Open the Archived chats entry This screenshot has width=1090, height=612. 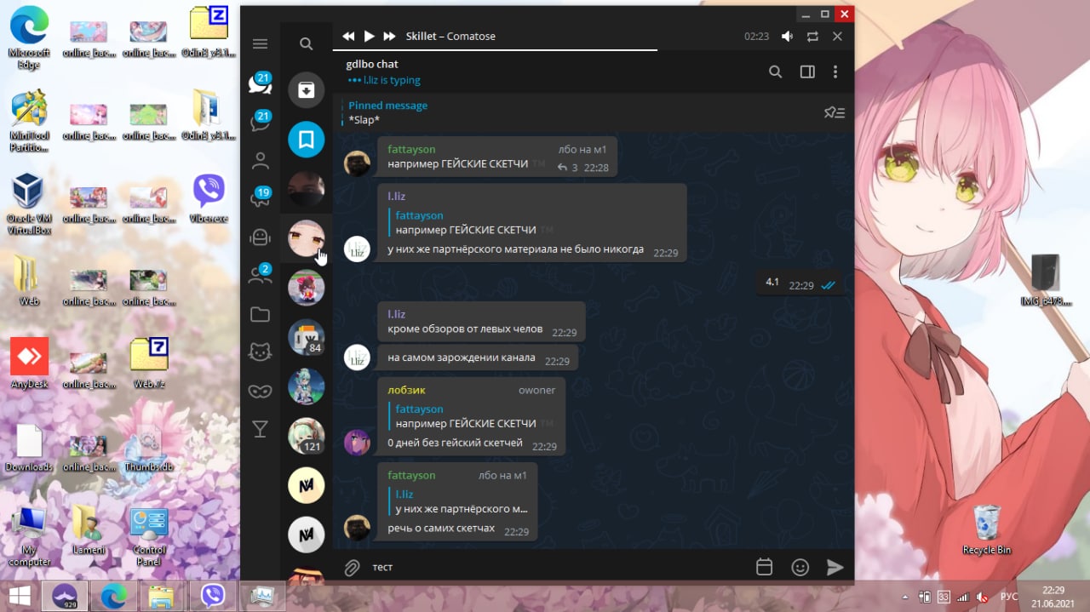click(x=306, y=89)
